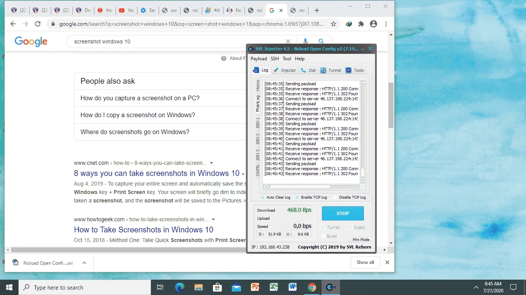This screenshot has height=295, width=526.
Task: Open '8 ways you can take screenshots' result
Action: pyautogui.click(x=159, y=173)
